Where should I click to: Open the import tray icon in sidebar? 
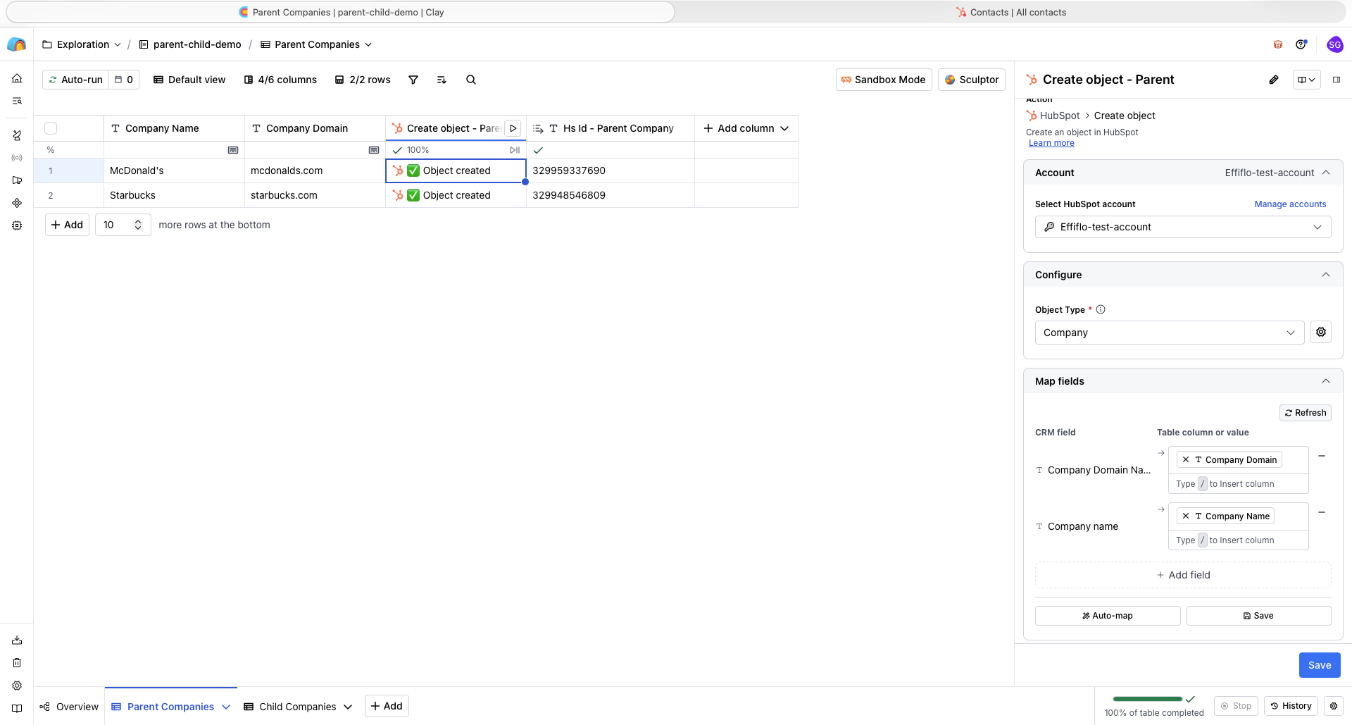tap(17, 640)
